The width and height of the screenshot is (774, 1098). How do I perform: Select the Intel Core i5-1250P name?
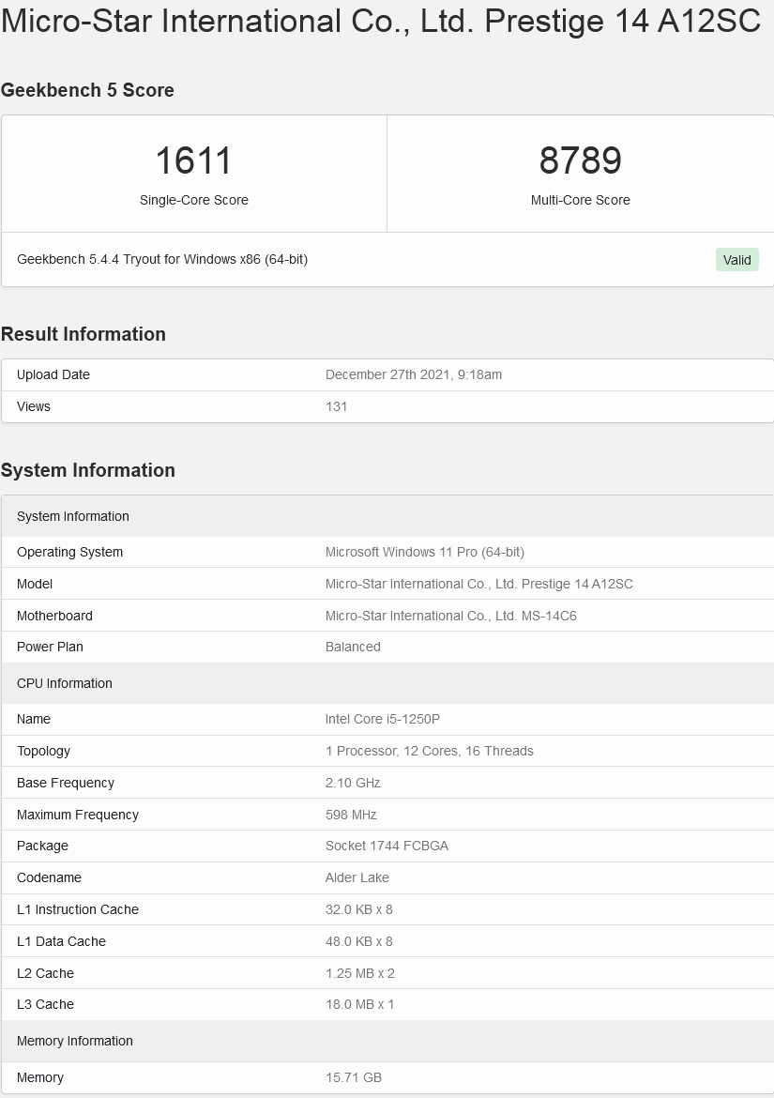[383, 719]
